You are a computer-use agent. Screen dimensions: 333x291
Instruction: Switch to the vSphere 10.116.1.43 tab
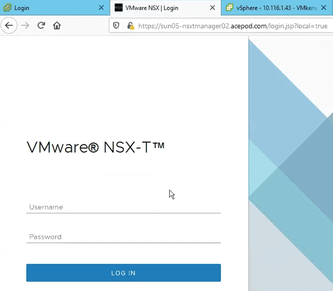[x=276, y=8]
